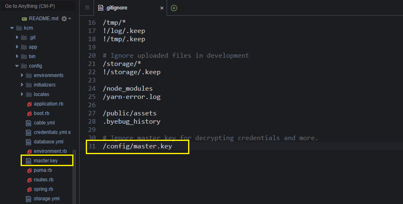Viewport: 403px width, 204px height.
Task: Open the Go to Anything search field
Action: coord(38,6)
